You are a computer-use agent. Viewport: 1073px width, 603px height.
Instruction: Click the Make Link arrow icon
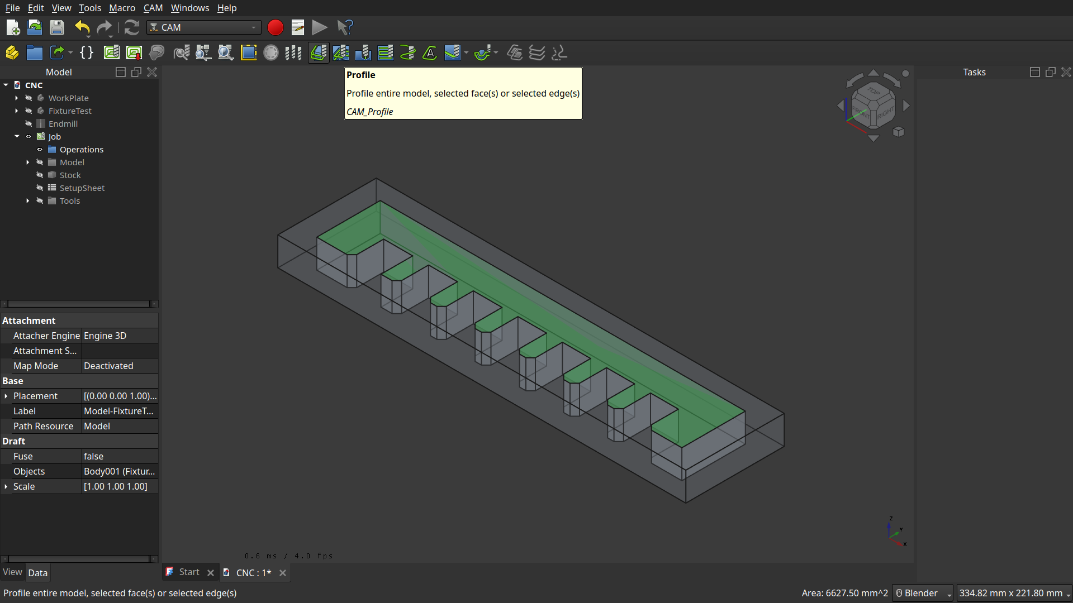(x=57, y=53)
